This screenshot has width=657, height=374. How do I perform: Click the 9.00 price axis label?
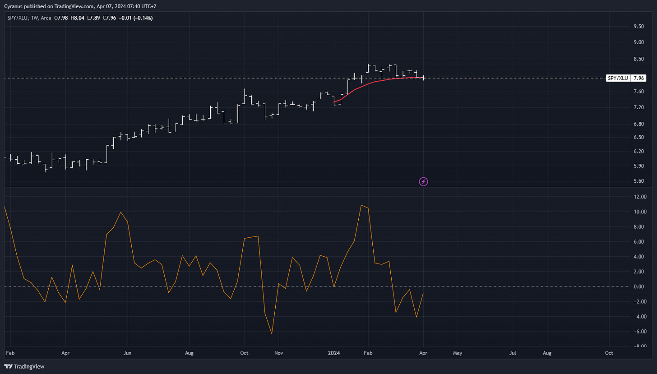click(x=638, y=42)
